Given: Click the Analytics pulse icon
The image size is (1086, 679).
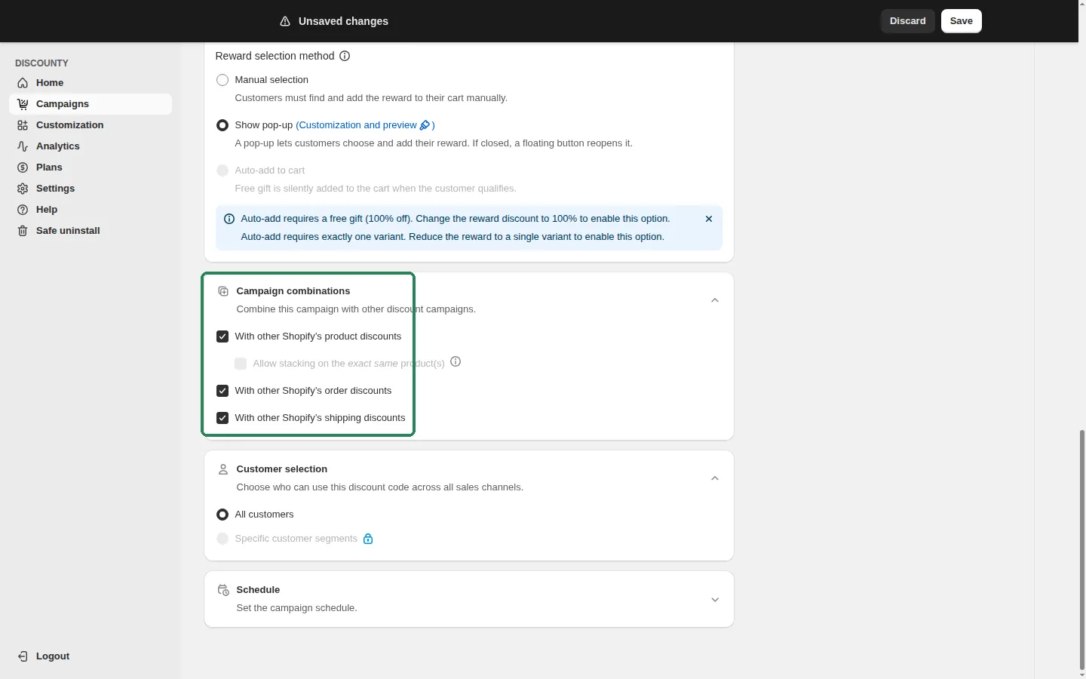Looking at the screenshot, I should 23,146.
